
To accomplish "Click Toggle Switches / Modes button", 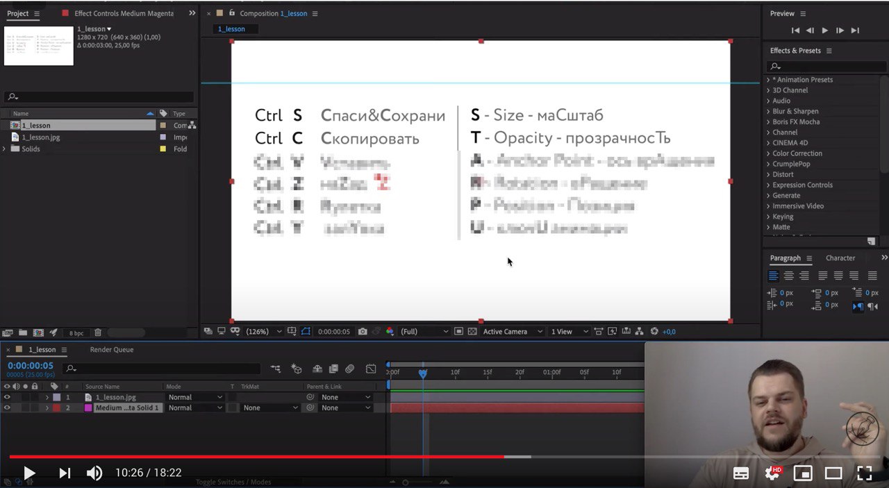I will coord(233,482).
